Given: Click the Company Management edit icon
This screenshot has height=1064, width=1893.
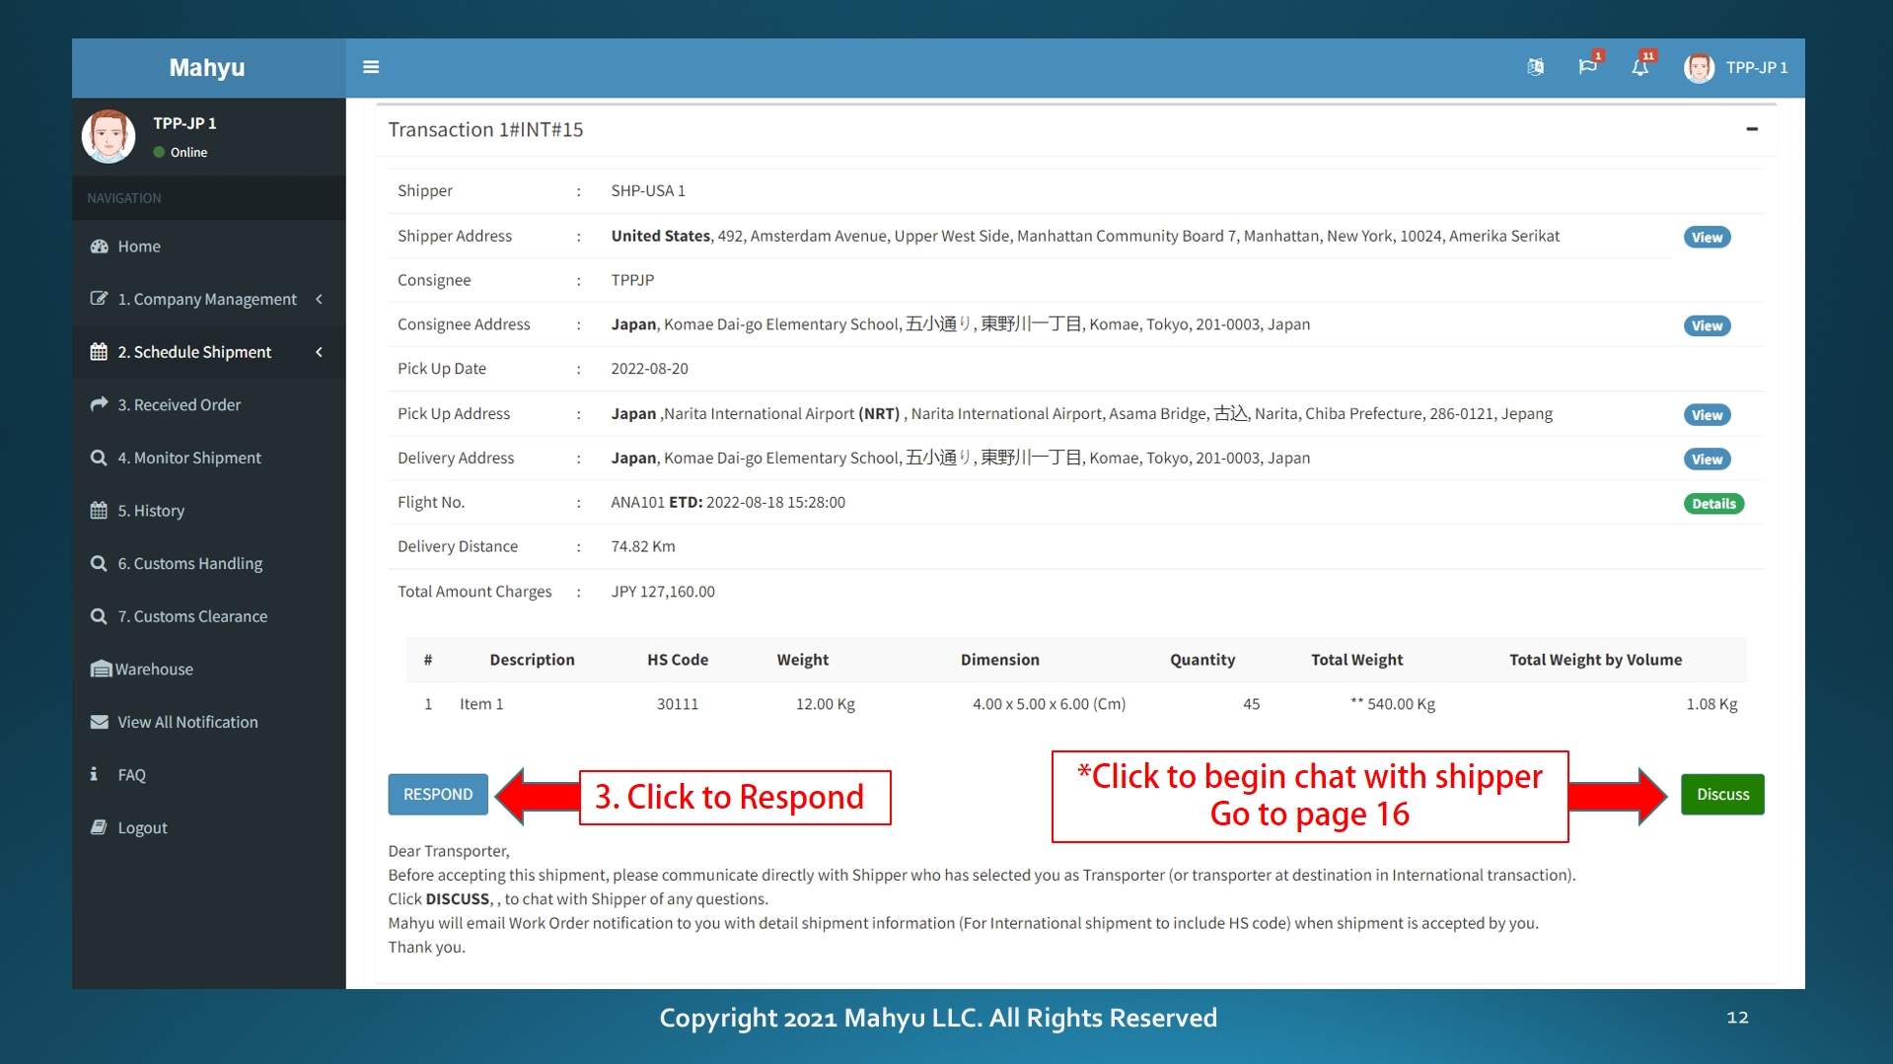Looking at the screenshot, I should (99, 299).
